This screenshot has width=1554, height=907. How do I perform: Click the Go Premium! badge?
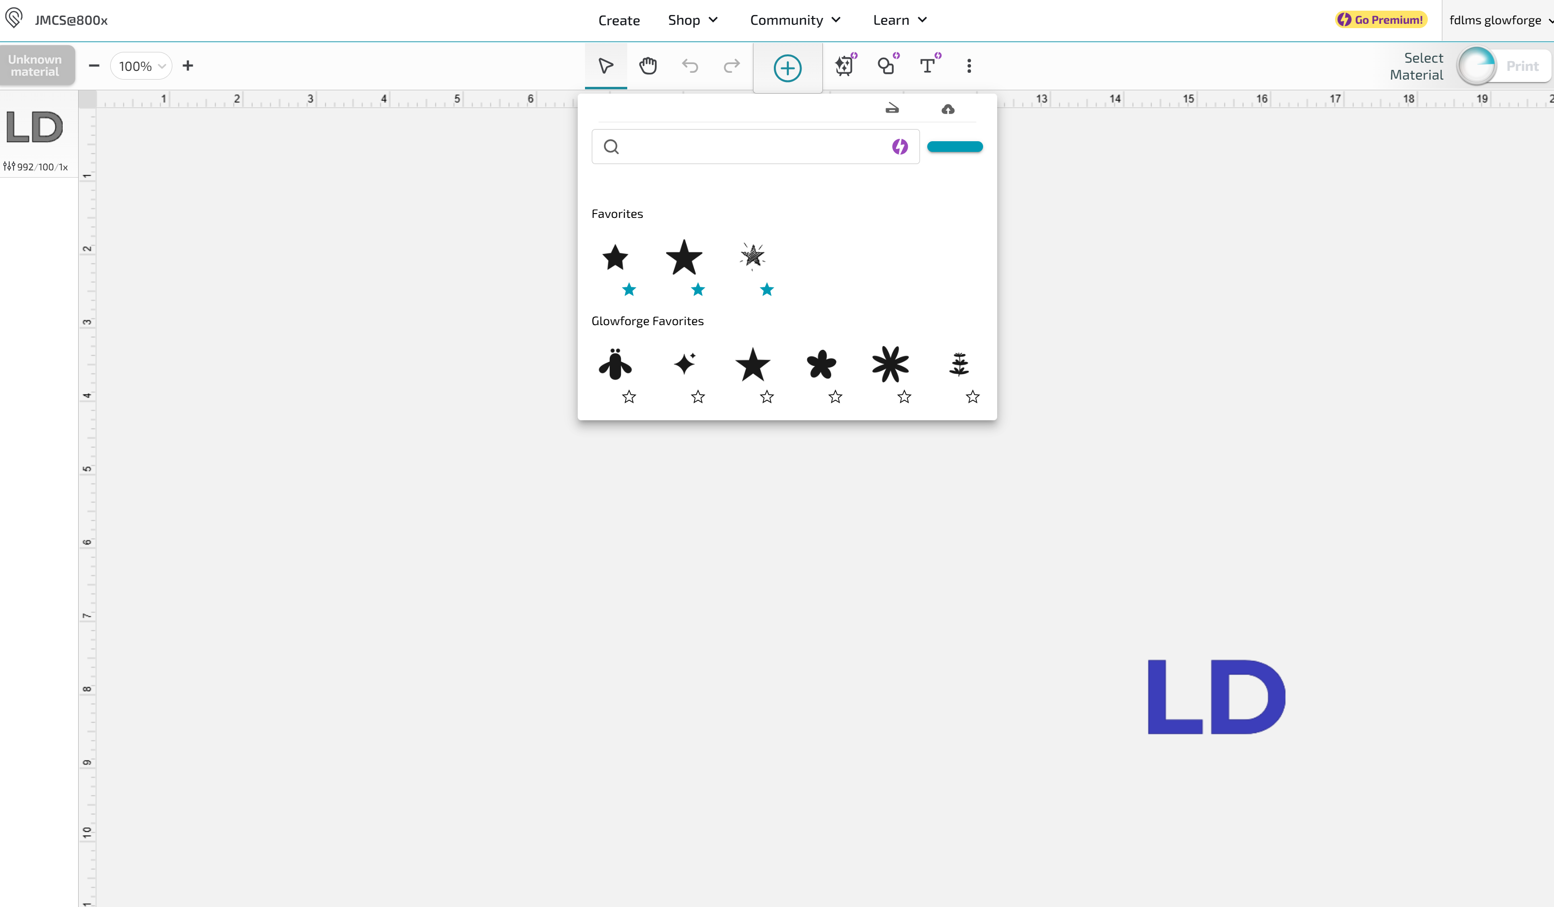(x=1381, y=20)
